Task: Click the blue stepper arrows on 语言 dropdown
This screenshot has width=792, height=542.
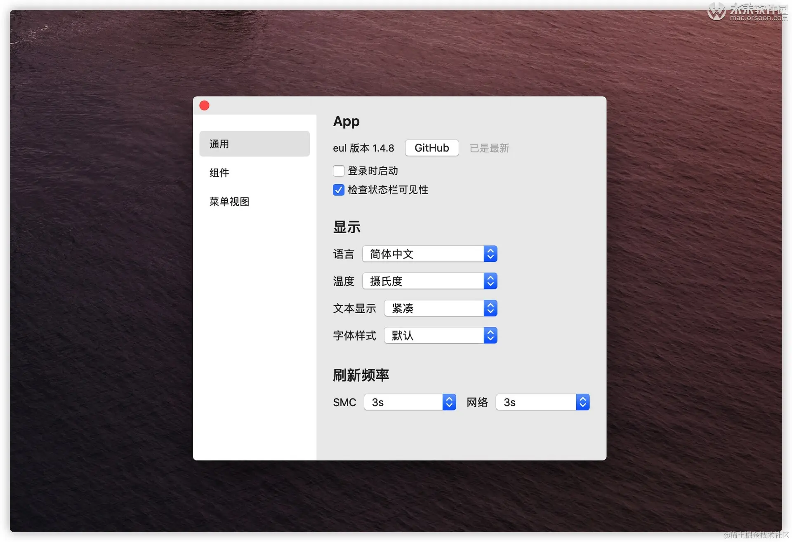Action: pos(490,254)
